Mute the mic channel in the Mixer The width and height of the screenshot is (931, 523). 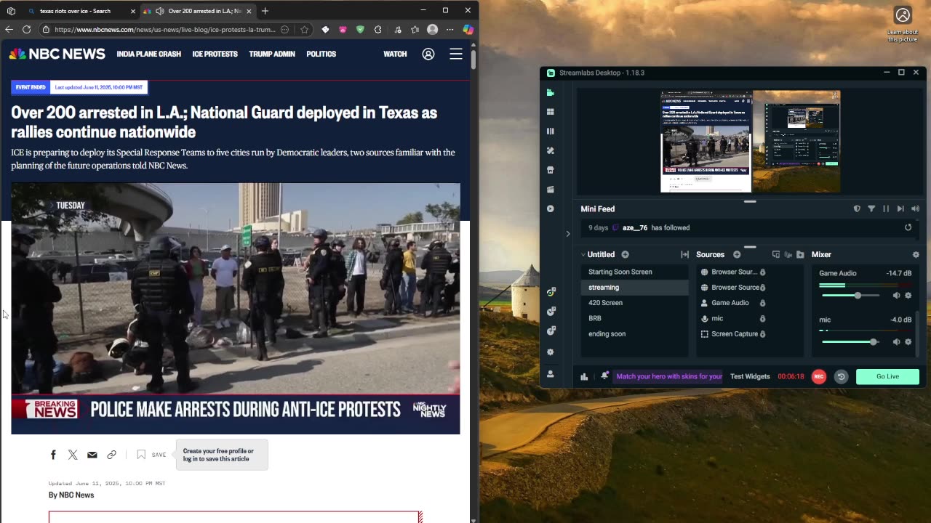(x=896, y=342)
